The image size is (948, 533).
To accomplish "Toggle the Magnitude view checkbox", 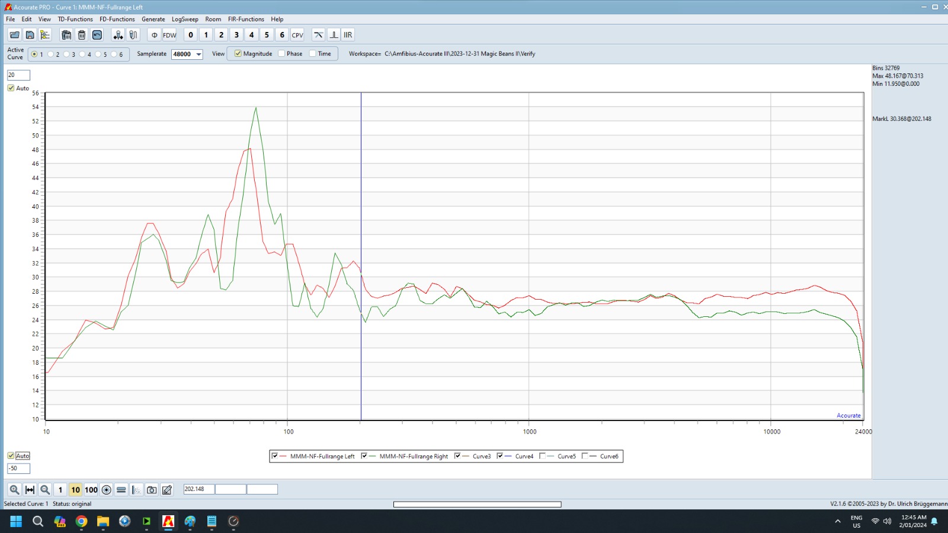I will pos(238,53).
